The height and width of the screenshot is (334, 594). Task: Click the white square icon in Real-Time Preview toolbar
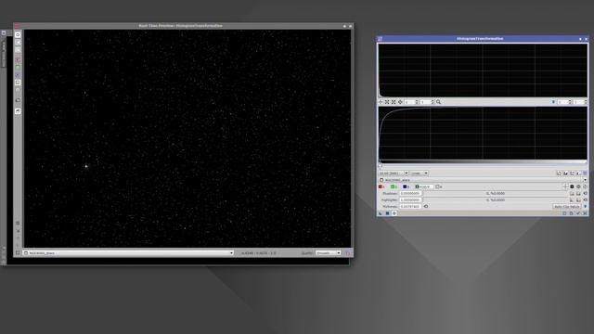pos(18,83)
